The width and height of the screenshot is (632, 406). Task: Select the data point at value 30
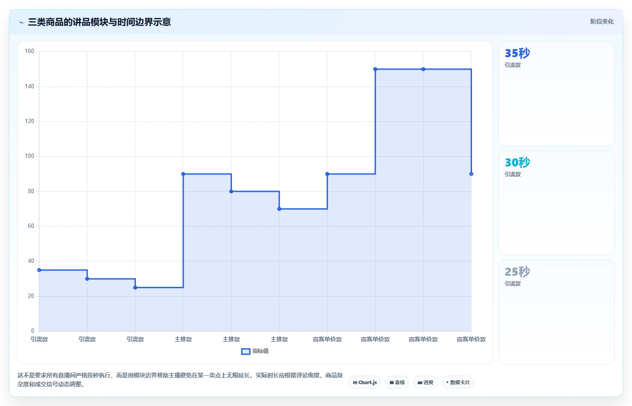[x=87, y=279]
